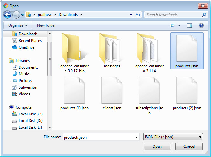Open the Music library
This screenshot has width=211, height=157.
coord(21,74)
